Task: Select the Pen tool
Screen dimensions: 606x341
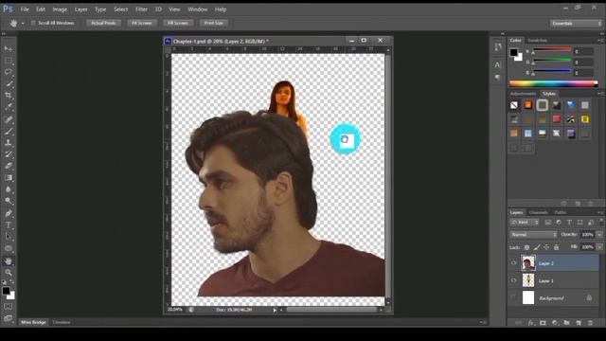Action: click(9, 213)
